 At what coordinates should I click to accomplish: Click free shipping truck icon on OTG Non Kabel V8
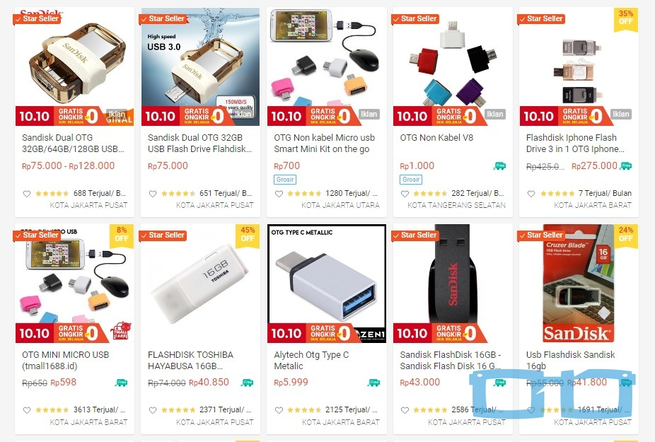499,166
